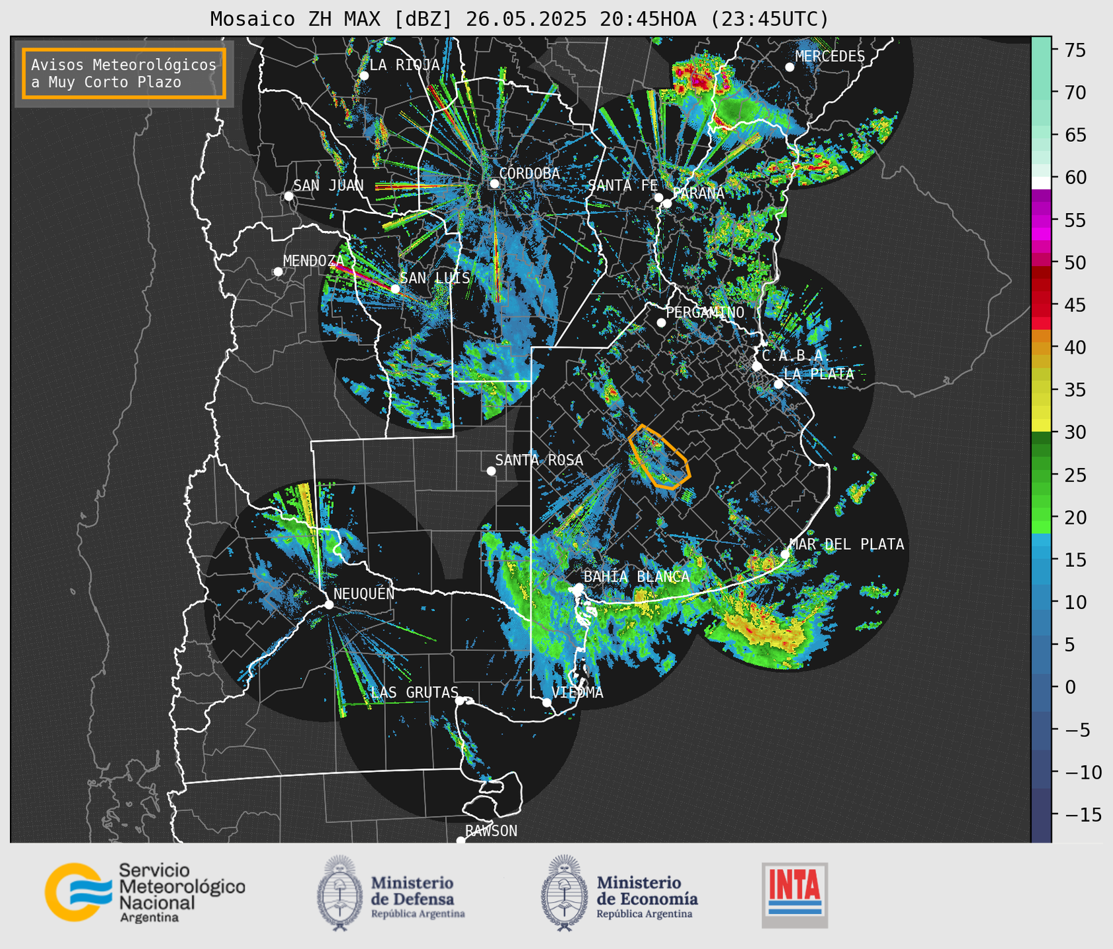Viewport: 1113px width, 949px height.
Task: Click the orange warning polygon on map
Action: [x=659, y=457]
